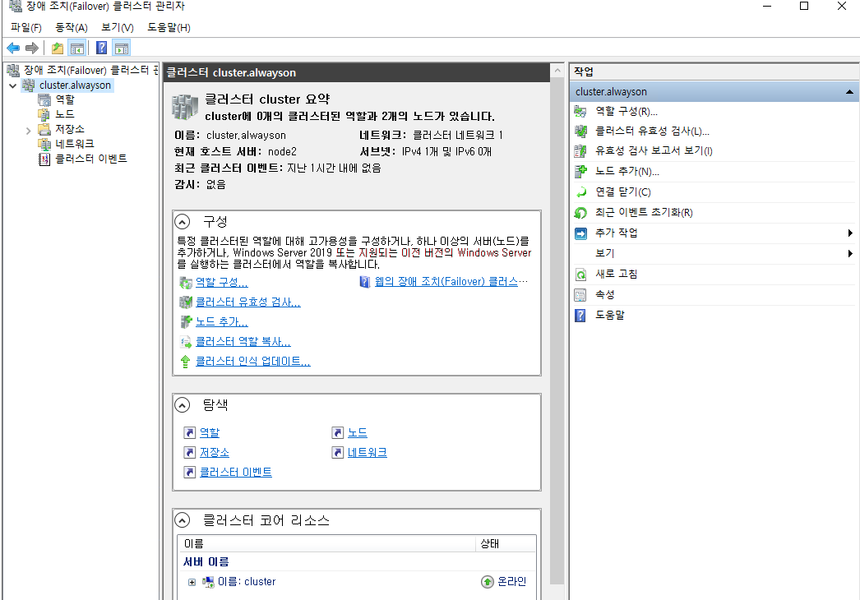The width and height of the screenshot is (860, 600).
Task: Open the 동작(A) menu
Action: [x=72, y=27]
